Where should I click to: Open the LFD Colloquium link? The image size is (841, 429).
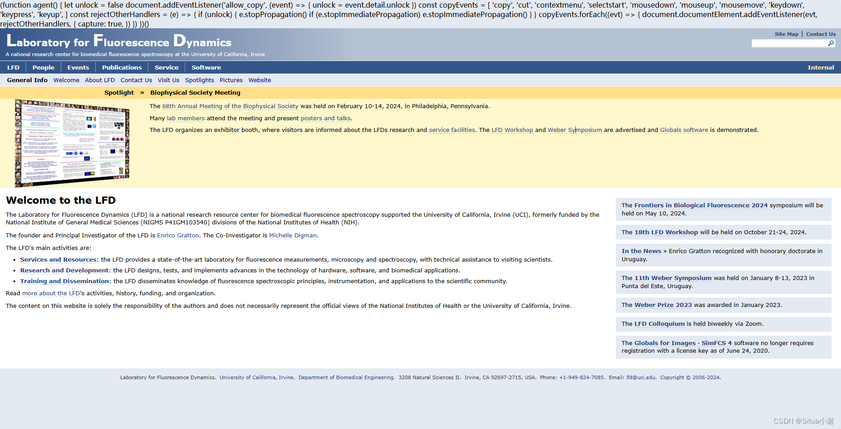click(659, 324)
